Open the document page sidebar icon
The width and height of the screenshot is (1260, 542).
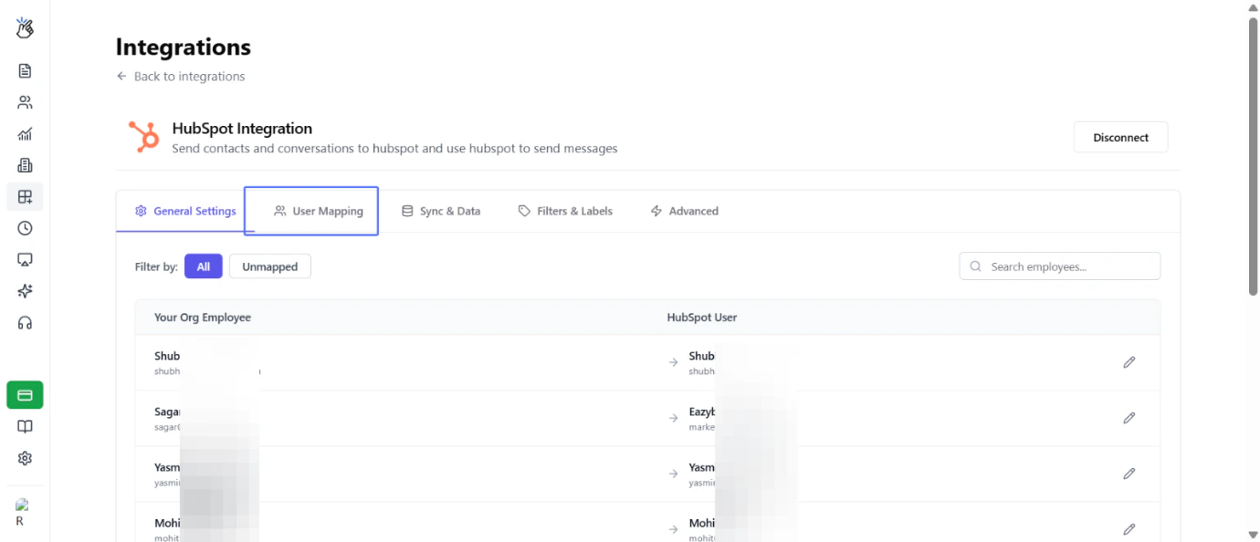(x=25, y=71)
